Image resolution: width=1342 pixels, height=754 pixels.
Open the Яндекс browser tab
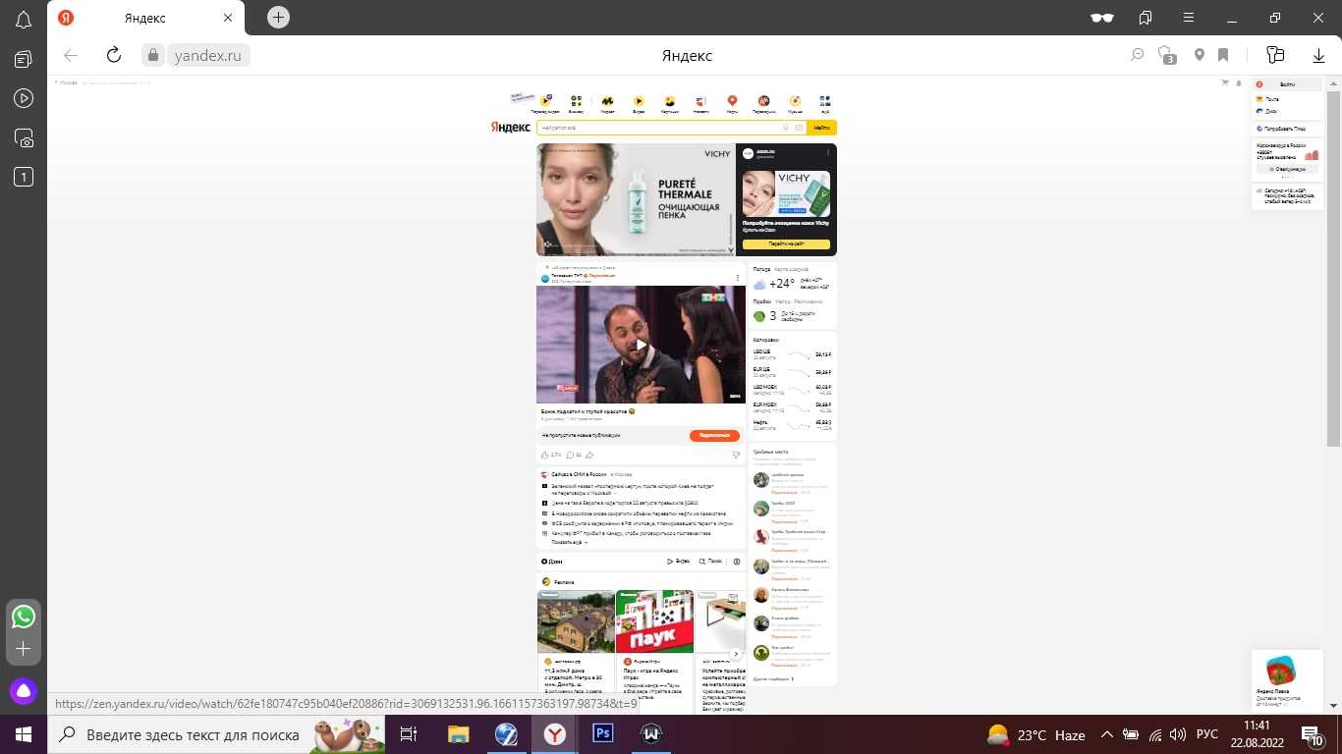pyautogui.click(x=144, y=18)
